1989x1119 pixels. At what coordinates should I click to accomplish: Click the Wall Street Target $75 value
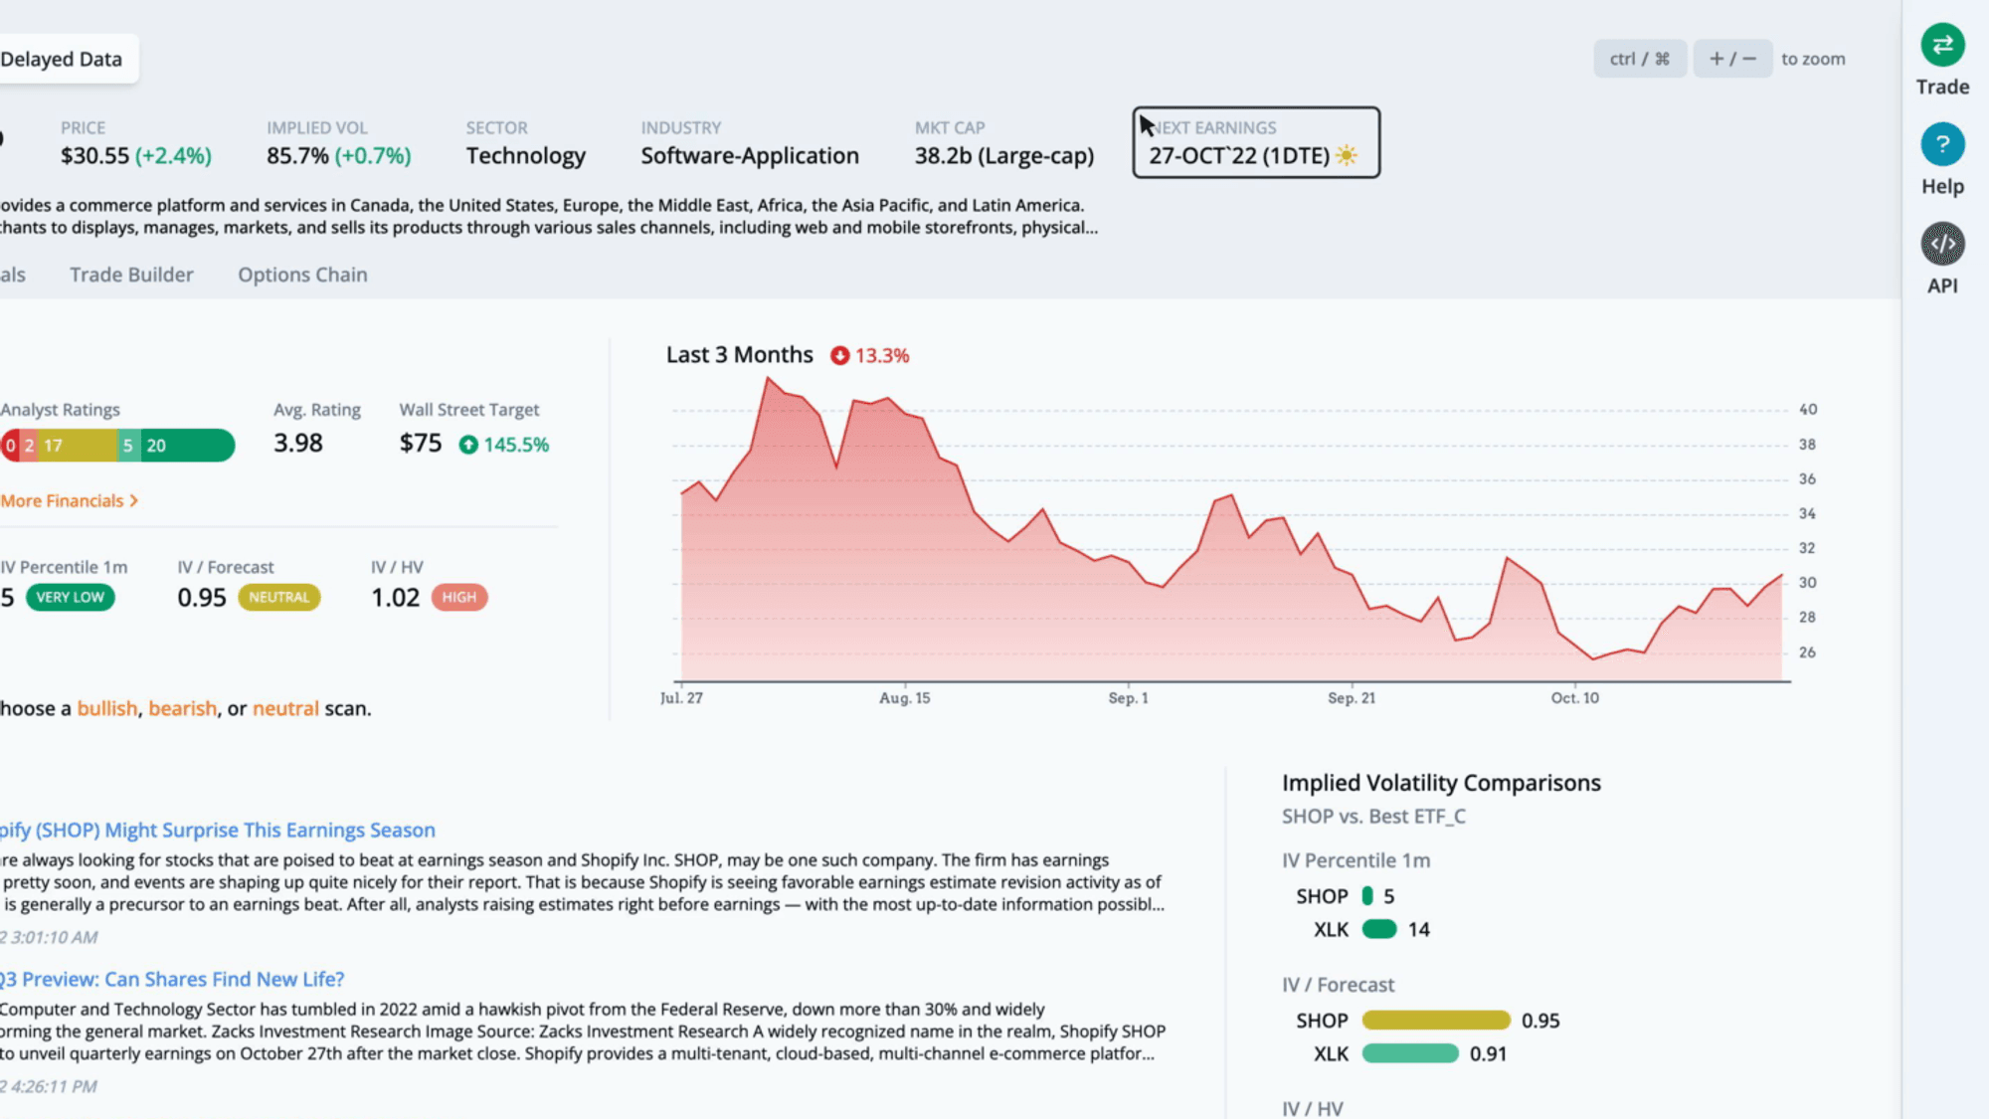pyautogui.click(x=421, y=443)
